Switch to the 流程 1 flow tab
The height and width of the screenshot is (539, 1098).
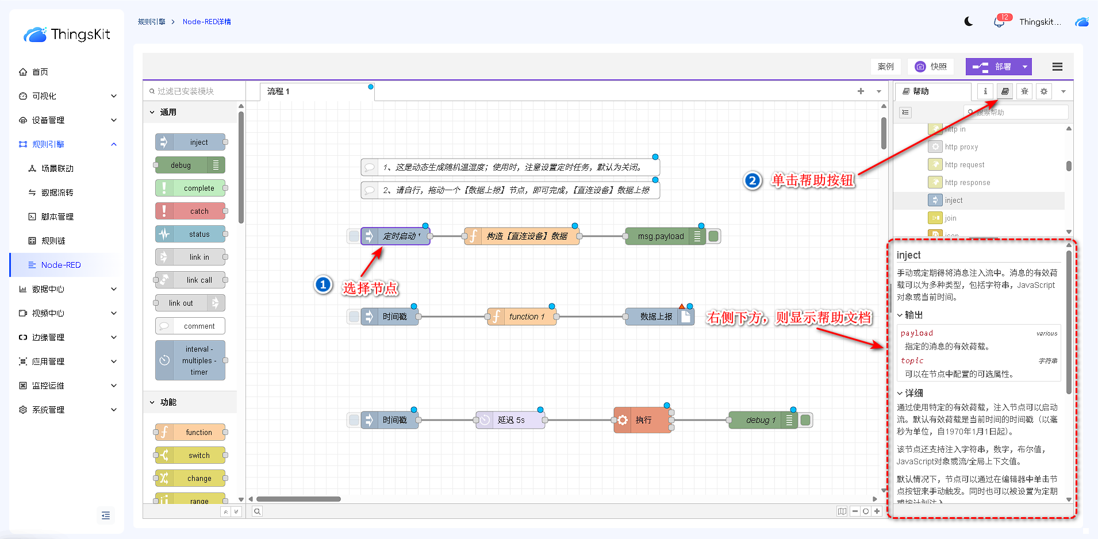[279, 91]
